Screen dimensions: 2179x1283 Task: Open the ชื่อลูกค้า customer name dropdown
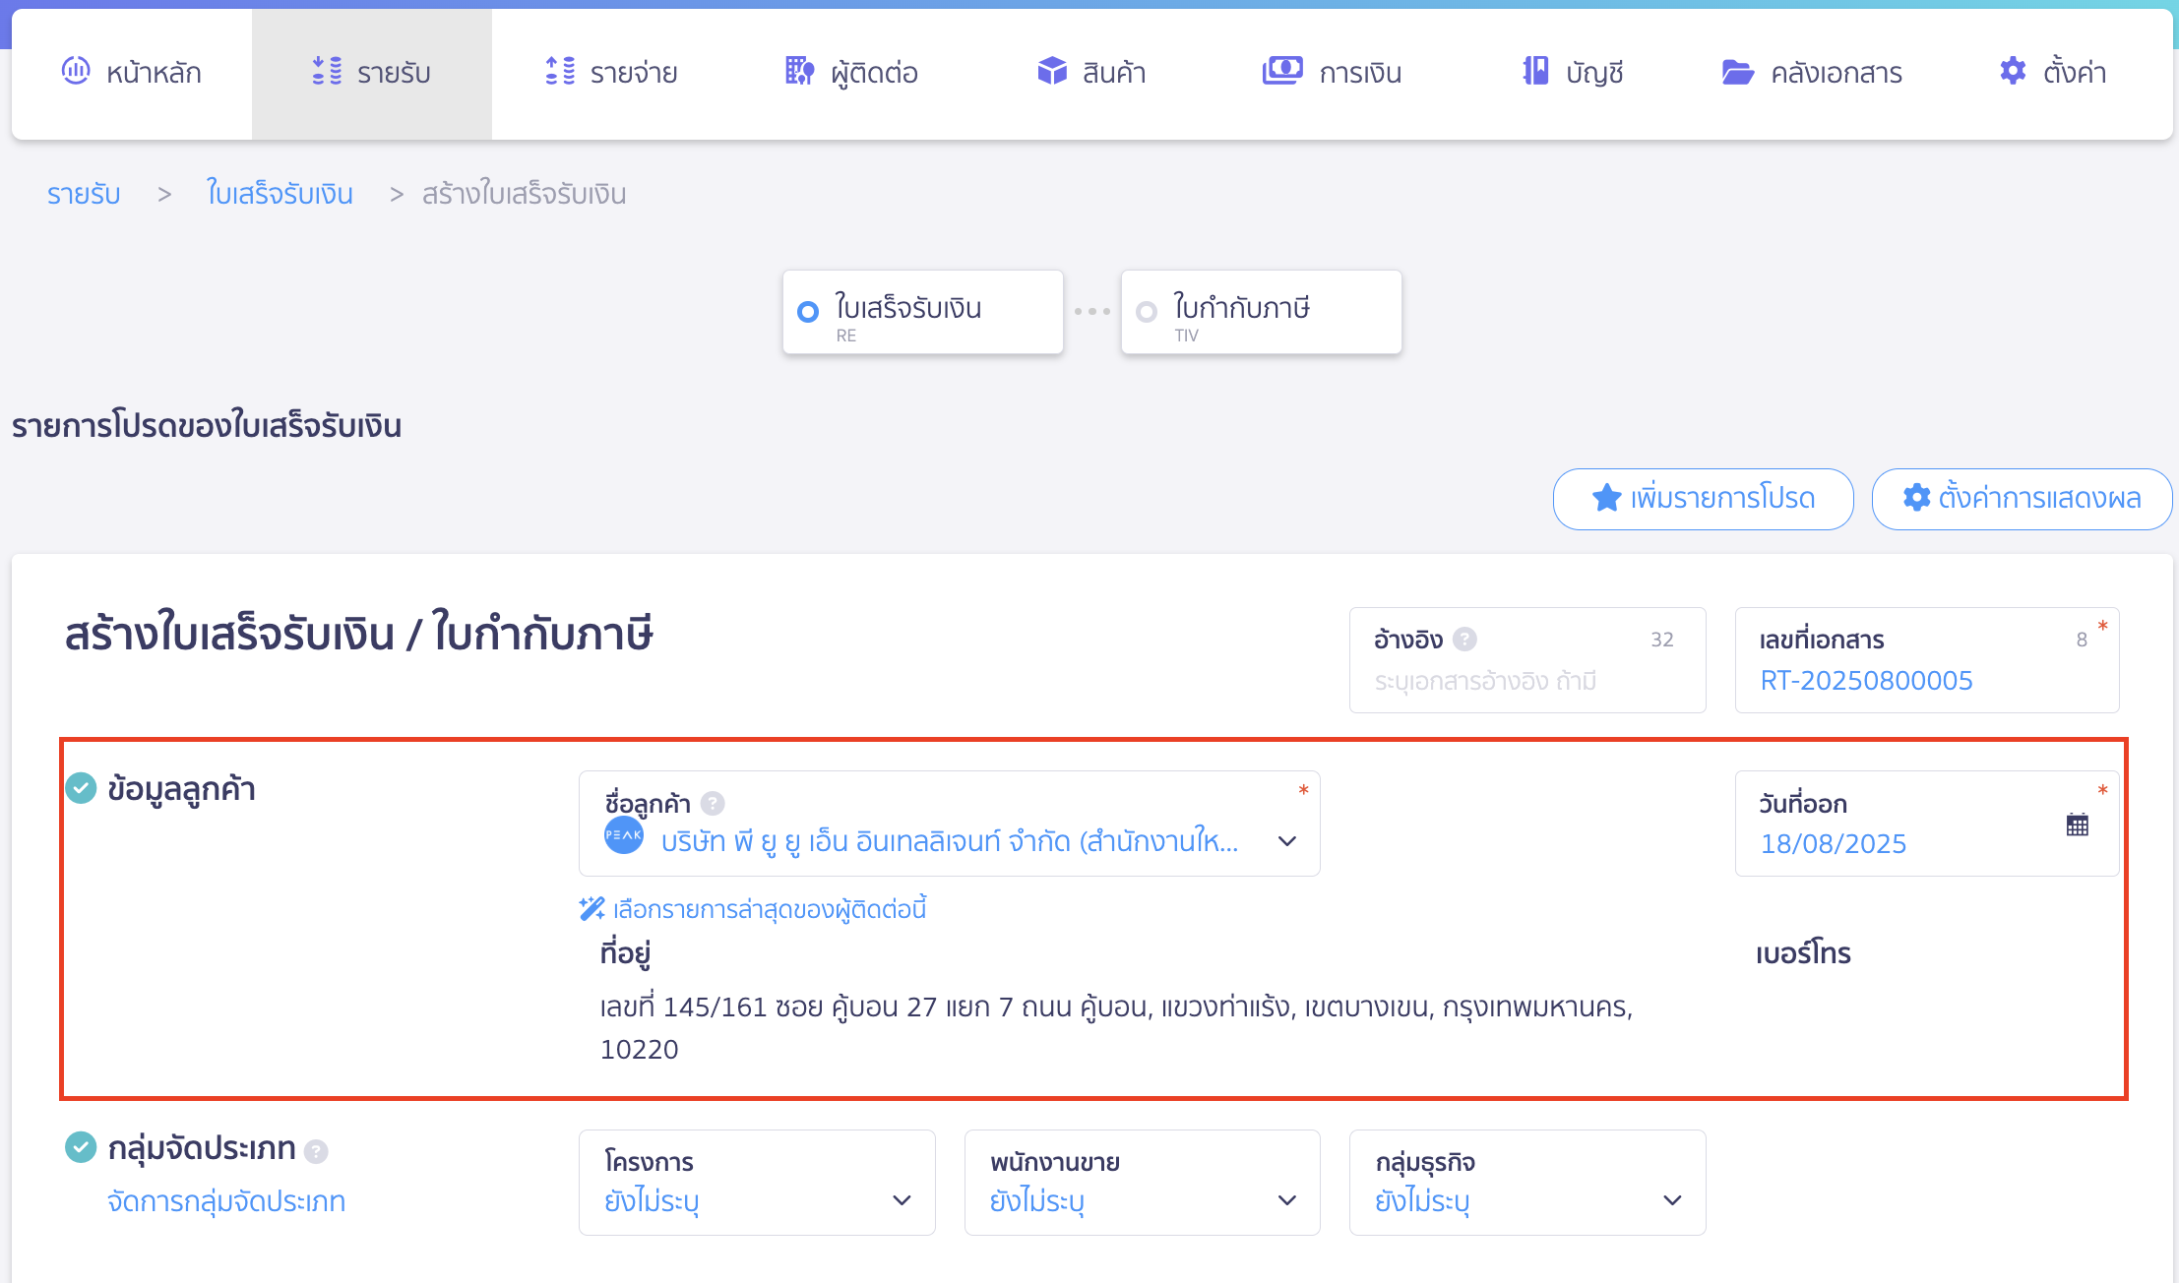click(949, 824)
